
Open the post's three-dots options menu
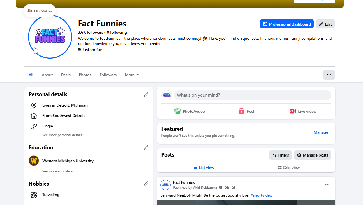[327, 184]
